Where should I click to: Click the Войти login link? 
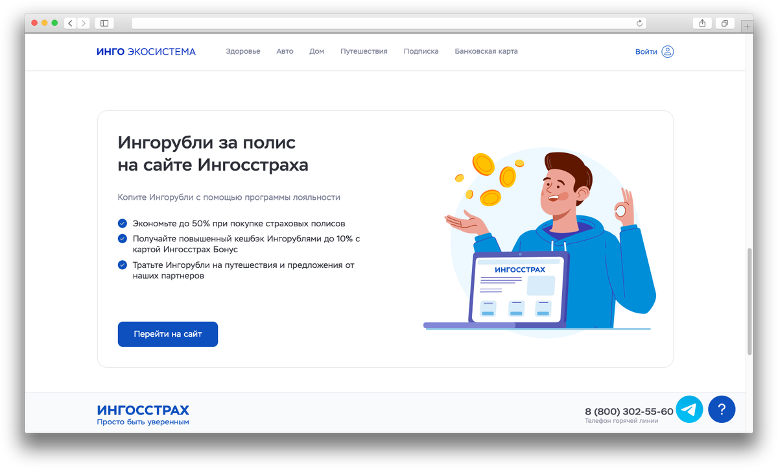coord(646,52)
